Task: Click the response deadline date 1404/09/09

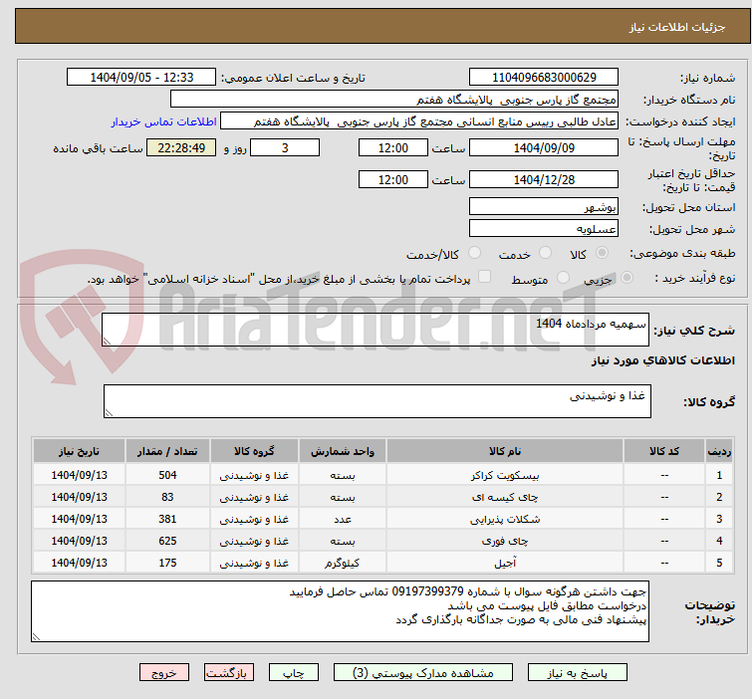Action: point(544,147)
